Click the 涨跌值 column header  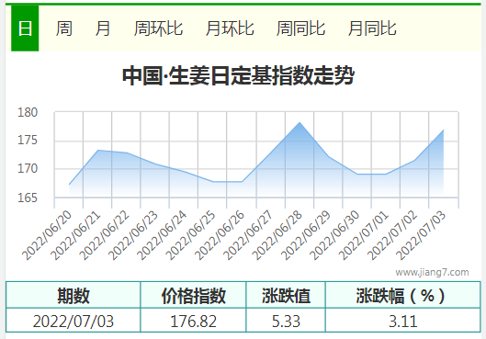[x=286, y=295]
